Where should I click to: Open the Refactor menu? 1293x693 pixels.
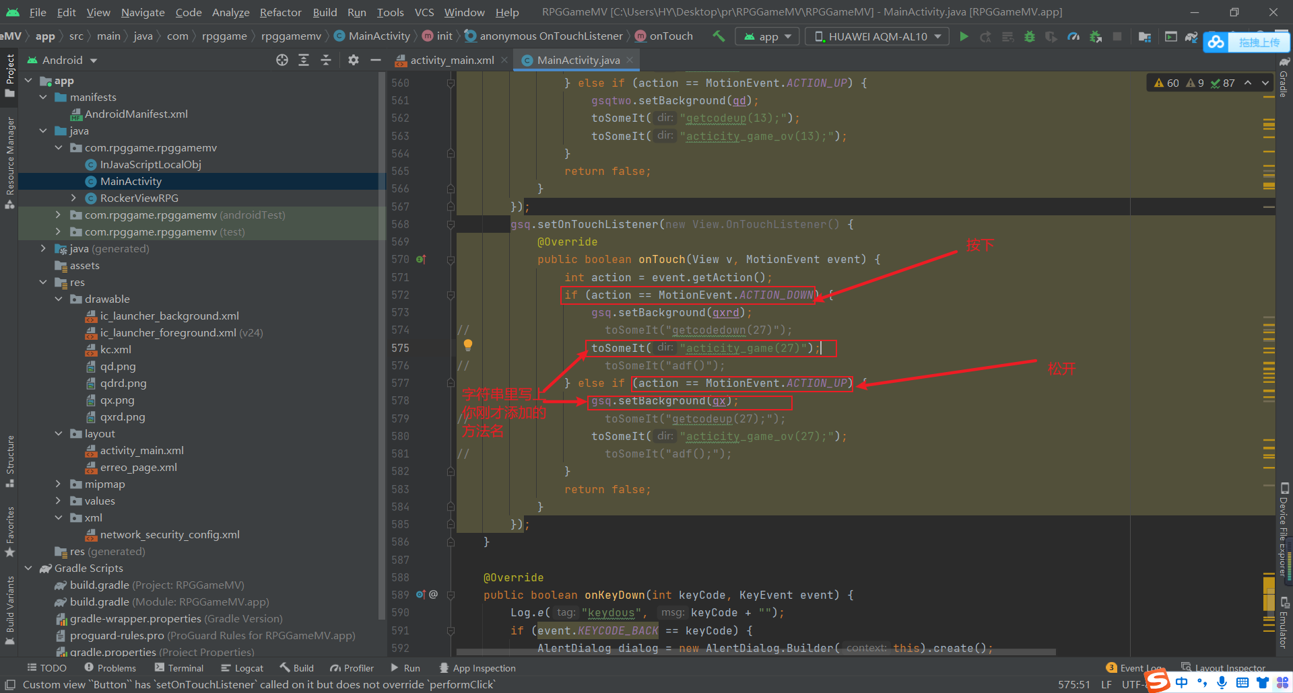280,12
